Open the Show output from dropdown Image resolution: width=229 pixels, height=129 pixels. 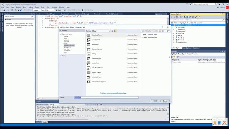coord(67,105)
